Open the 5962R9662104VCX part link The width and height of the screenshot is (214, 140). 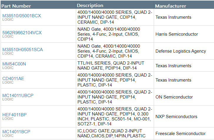[22, 33]
